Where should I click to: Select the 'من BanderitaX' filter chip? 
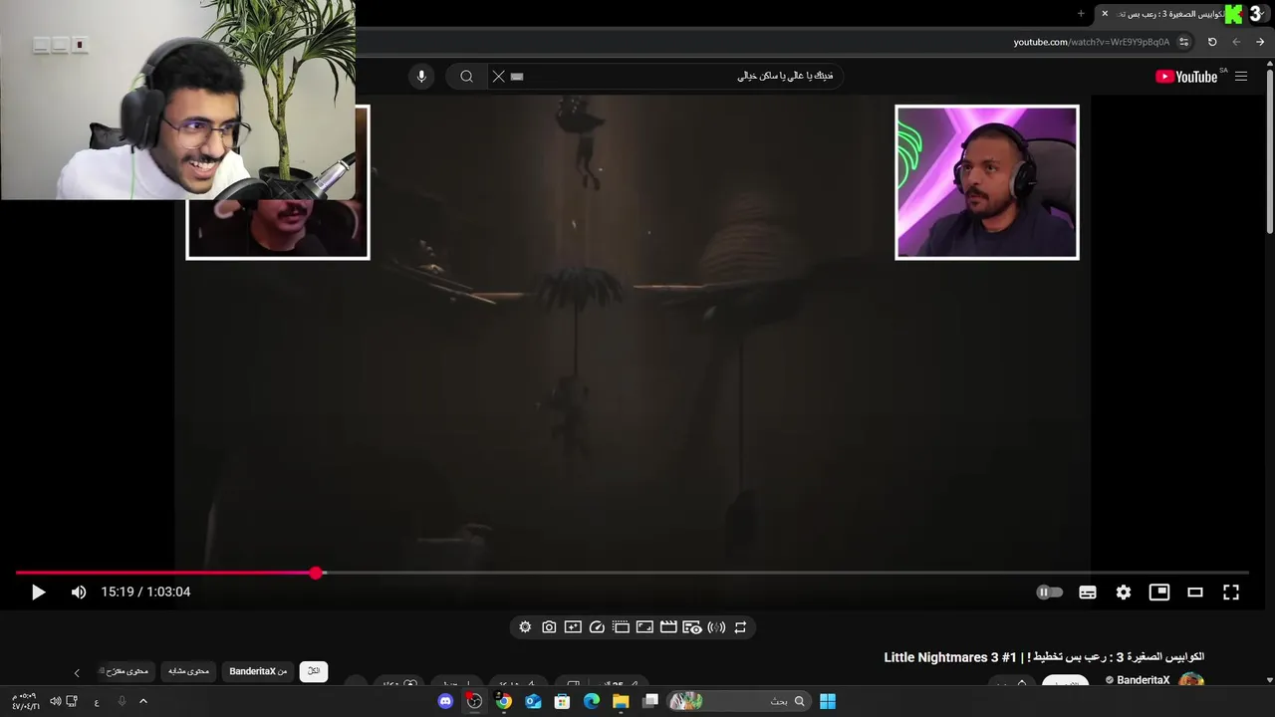pyautogui.click(x=258, y=671)
